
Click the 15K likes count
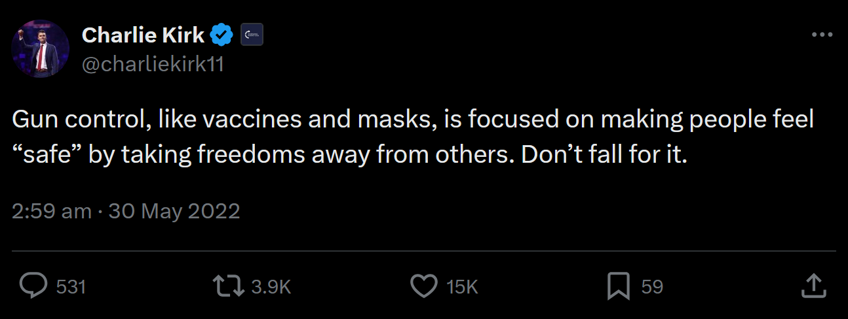[462, 286]
